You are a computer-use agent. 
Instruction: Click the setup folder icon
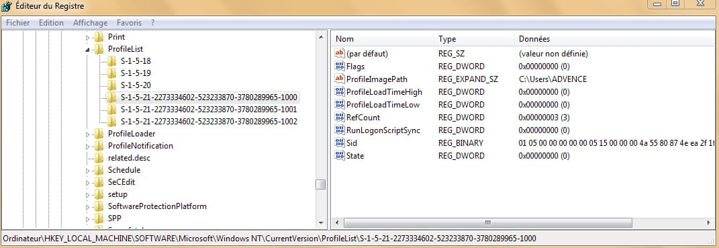[x=99, y=194]
